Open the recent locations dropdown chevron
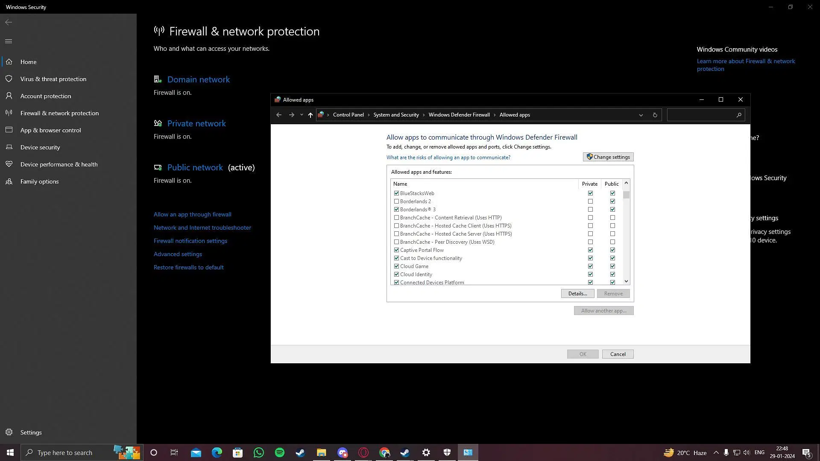The height and width of the screenshot is (461, 820). (302, 115)
